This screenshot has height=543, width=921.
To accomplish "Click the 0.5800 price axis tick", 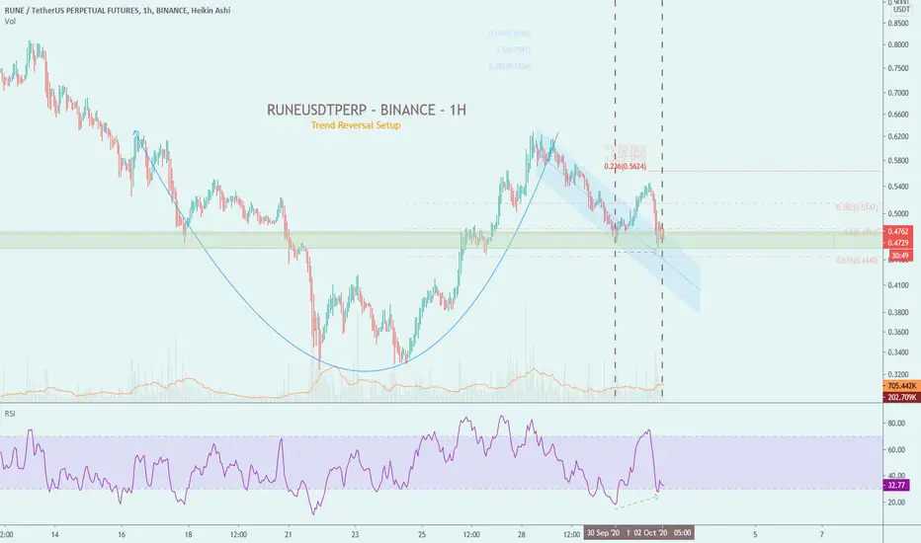I will point(898,161).
